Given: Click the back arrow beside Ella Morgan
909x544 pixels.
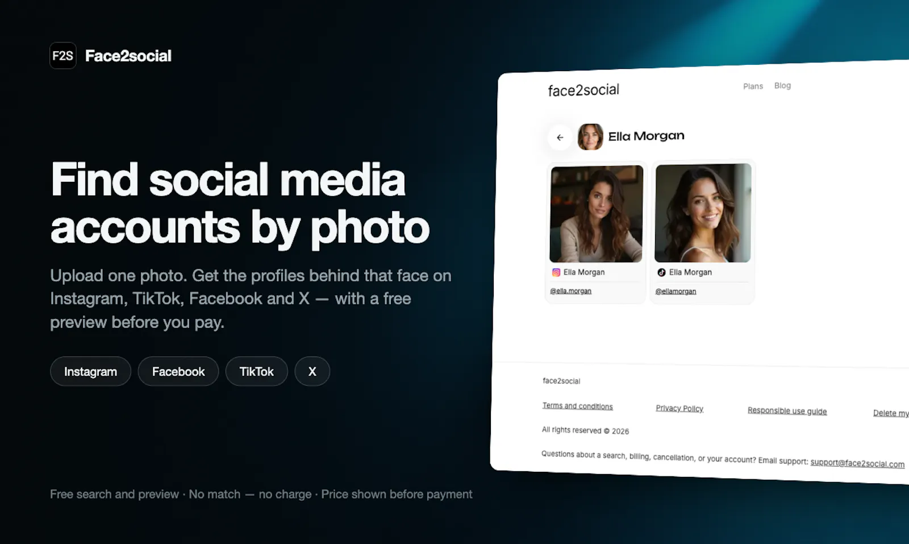Looking at the screenshot, I should (560, 138).
